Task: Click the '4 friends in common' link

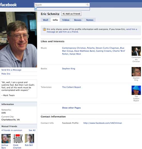Action: [x=12, y=130]
